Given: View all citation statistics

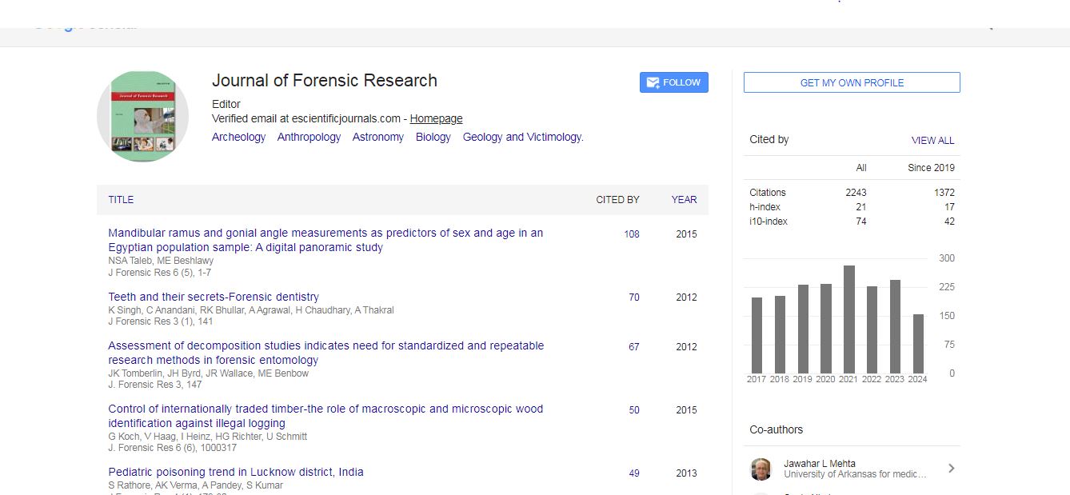Looking at the screenshot, I should [932, 140].
